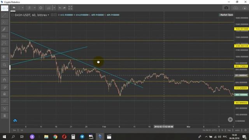Select the brush drawing tool
This screenshot has height=140, width=249.
click(4, 29)
